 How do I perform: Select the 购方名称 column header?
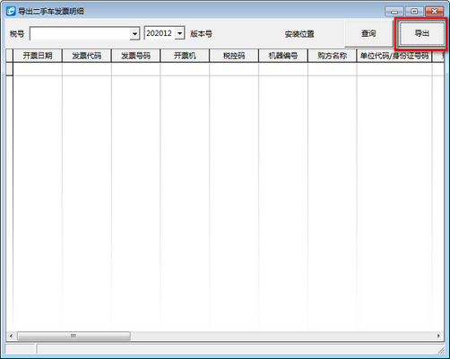(x=332, y=56)
